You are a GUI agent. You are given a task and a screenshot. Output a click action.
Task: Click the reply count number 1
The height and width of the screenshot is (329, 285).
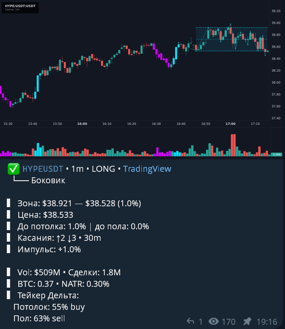201,322
